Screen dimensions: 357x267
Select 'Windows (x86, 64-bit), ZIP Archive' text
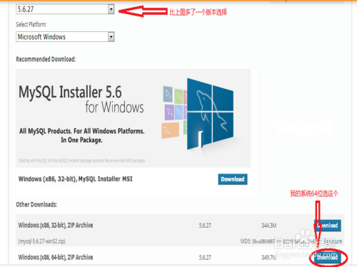[56, 257]
